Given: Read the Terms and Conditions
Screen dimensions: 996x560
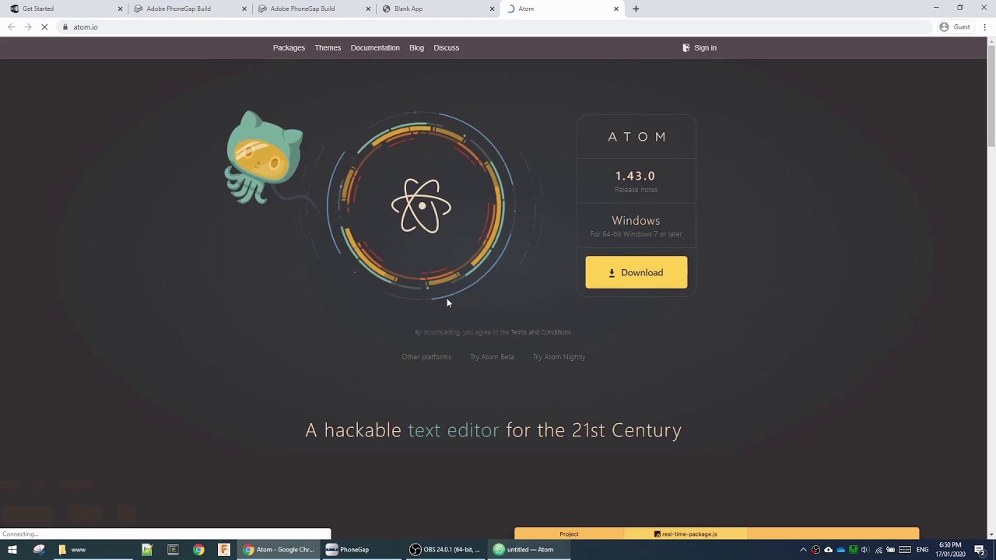Looking at the screenshot, I should pyautogui.click(x=541, y=332).
